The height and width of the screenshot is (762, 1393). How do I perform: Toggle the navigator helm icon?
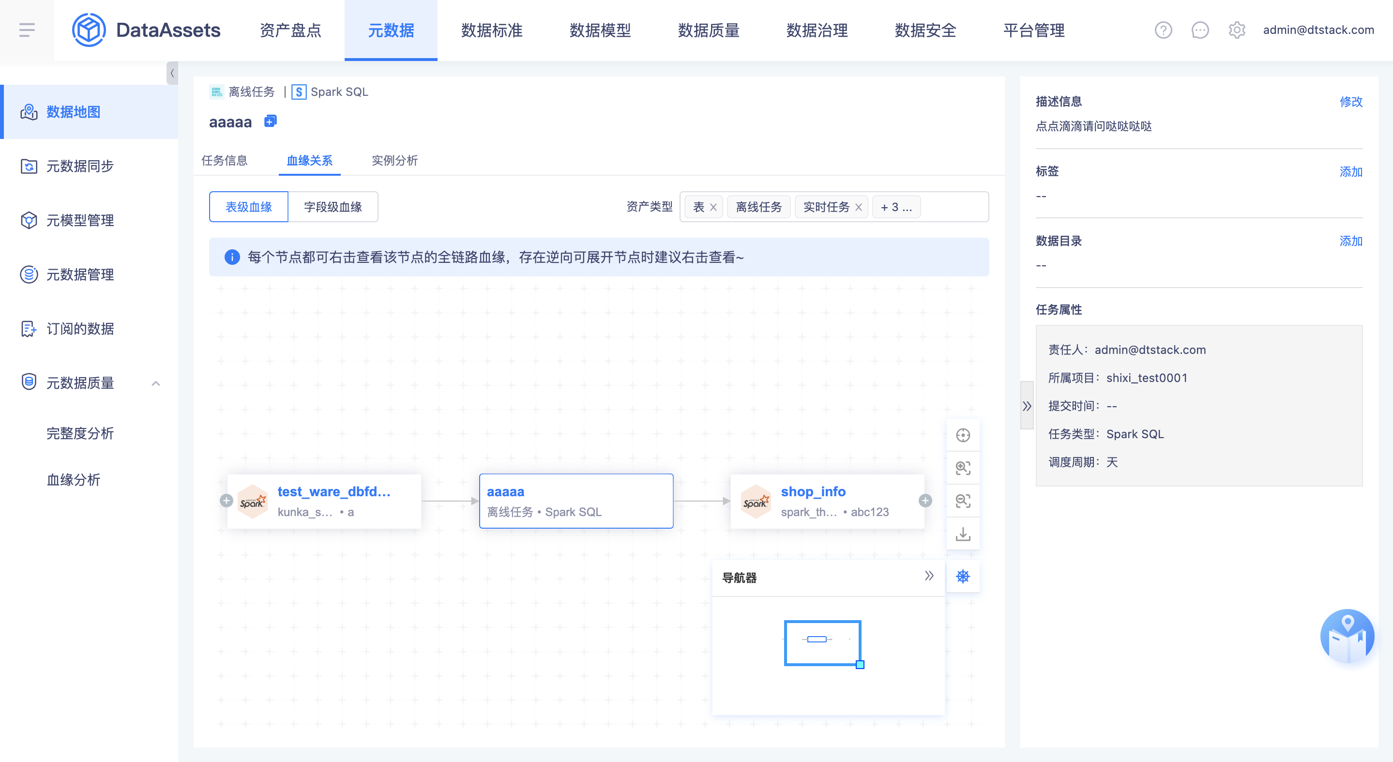(x=963, y=577)
